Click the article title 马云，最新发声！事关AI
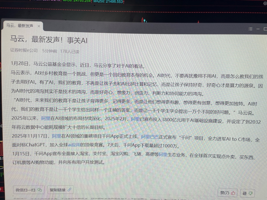This screenshot has width=267, height=200. point(49,40)
